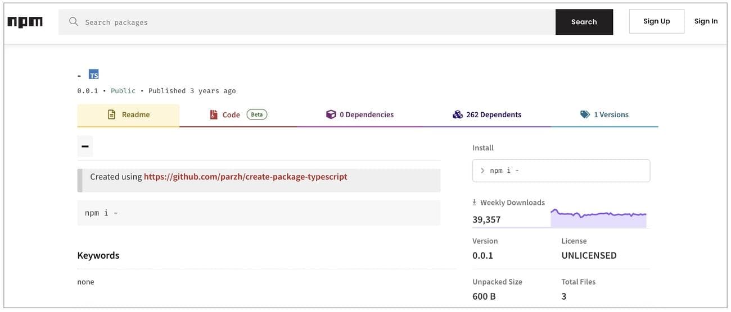
Task: Click the 0.0.1 Version value in sidebar
Action: point(482,255)
